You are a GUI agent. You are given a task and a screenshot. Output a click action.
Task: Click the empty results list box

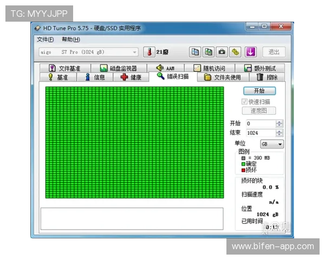pyautogui.click(x=132, y=219)
